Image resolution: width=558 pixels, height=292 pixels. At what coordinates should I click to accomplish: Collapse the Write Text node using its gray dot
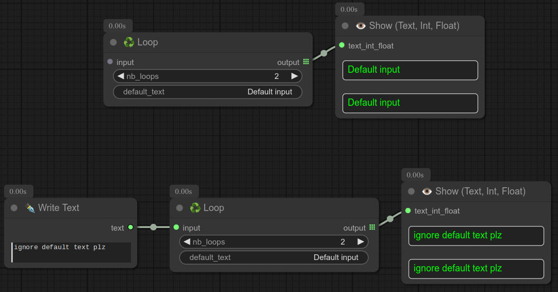(14, 208)
